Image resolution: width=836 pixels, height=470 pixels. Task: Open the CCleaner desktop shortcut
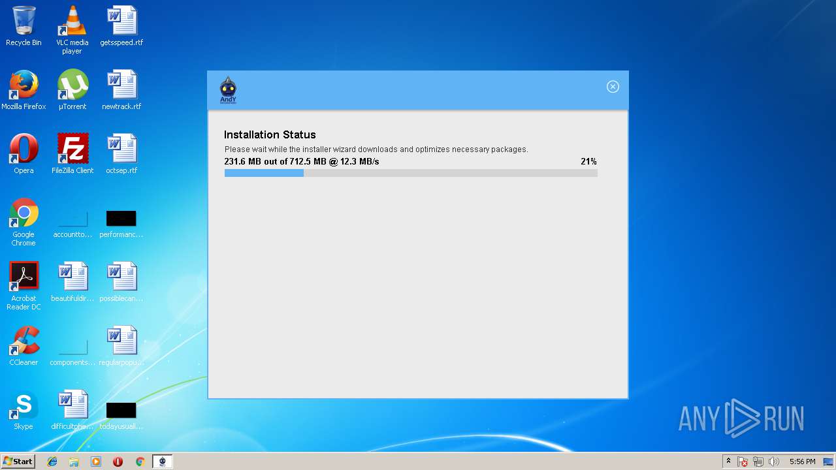pos(24,346)
